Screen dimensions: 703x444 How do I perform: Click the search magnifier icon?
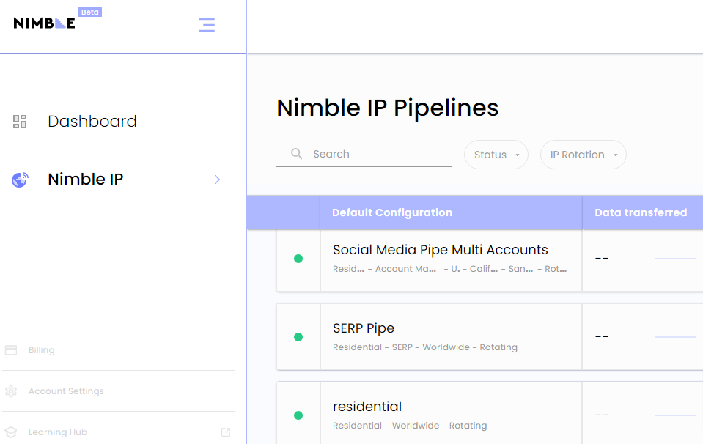(297, 154)
